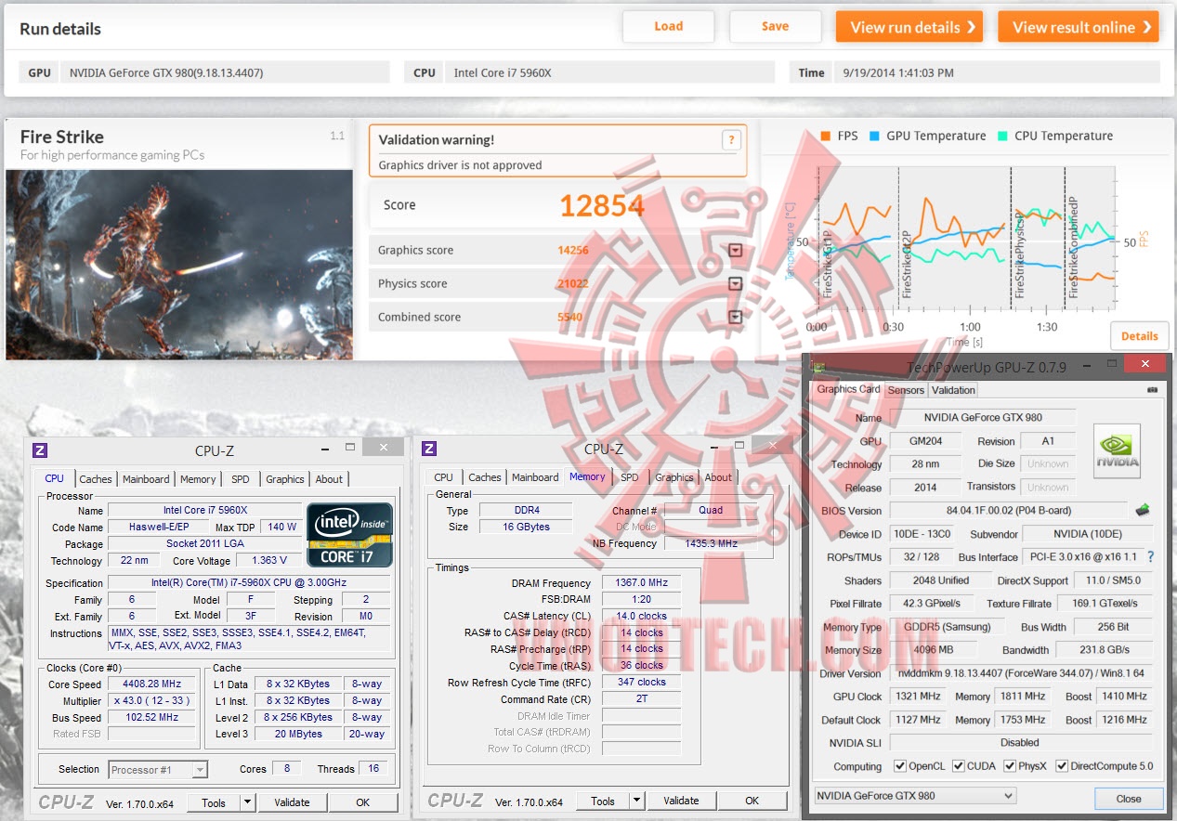Click the left CPU-Z window title icon
Viewport: 1177px width, 821px height.
point(39,450)
